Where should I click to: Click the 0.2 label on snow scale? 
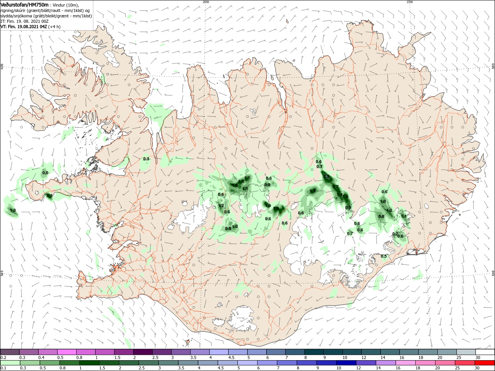point(3,357)
